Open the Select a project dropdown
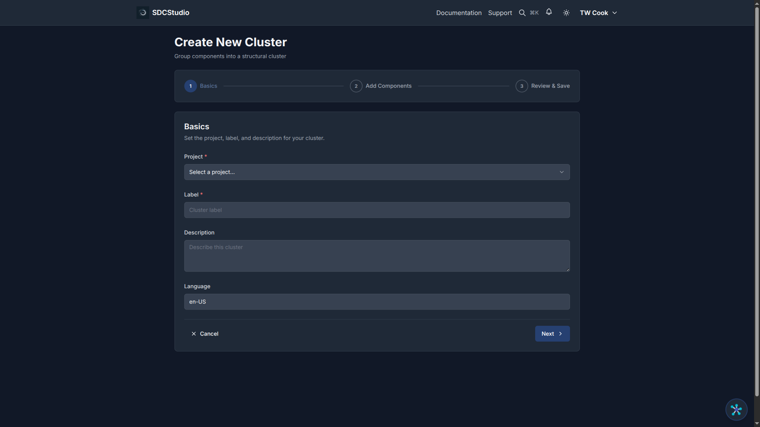 point(376,172)
